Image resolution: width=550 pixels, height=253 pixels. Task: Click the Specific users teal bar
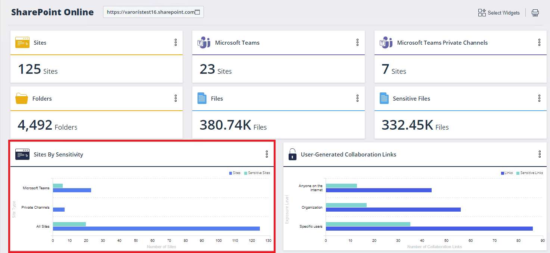click(368, 224)
